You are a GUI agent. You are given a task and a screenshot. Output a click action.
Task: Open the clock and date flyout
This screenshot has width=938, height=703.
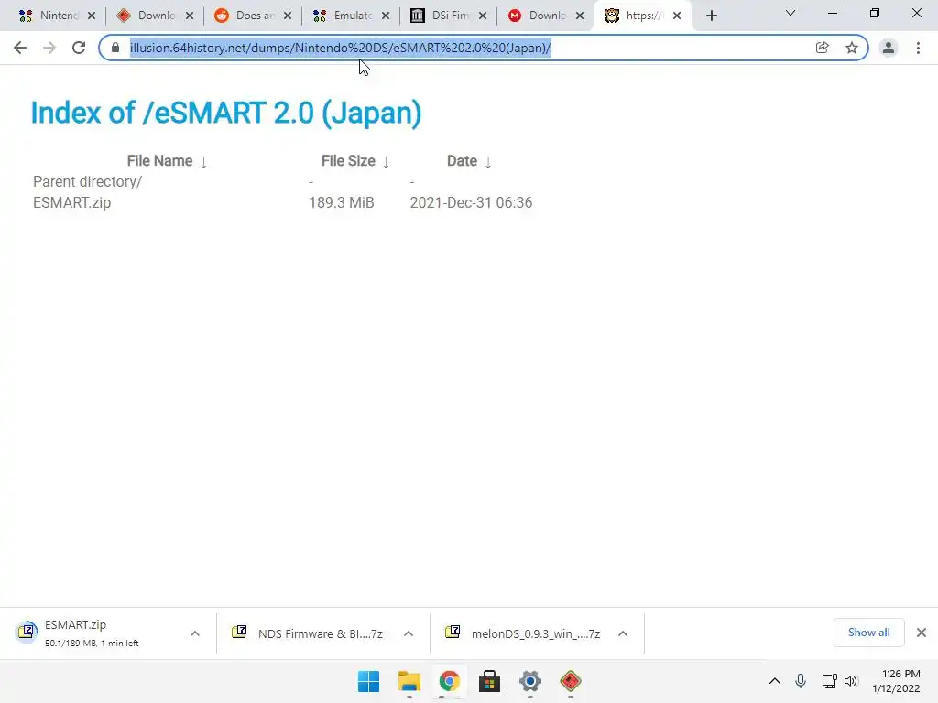(x=896, y=681)
